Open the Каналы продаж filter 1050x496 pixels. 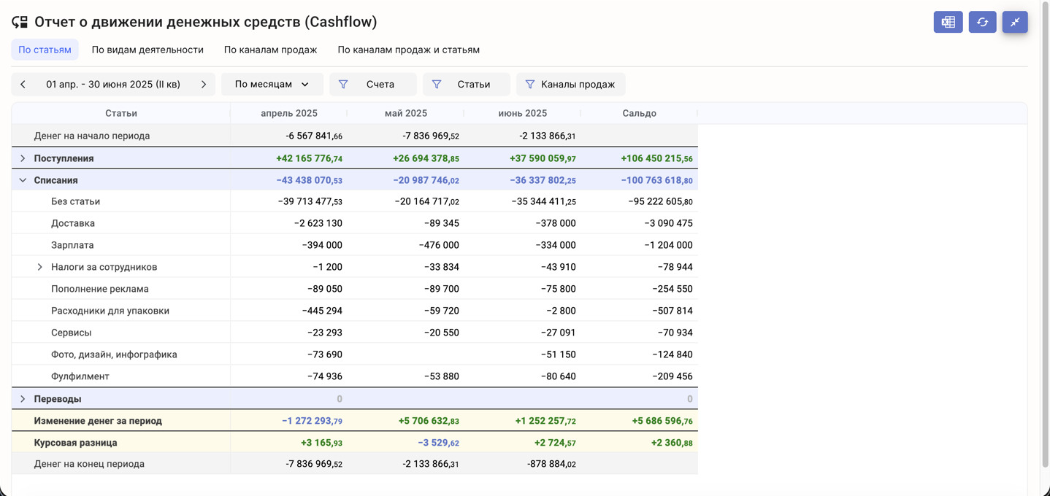coord(570,85)
